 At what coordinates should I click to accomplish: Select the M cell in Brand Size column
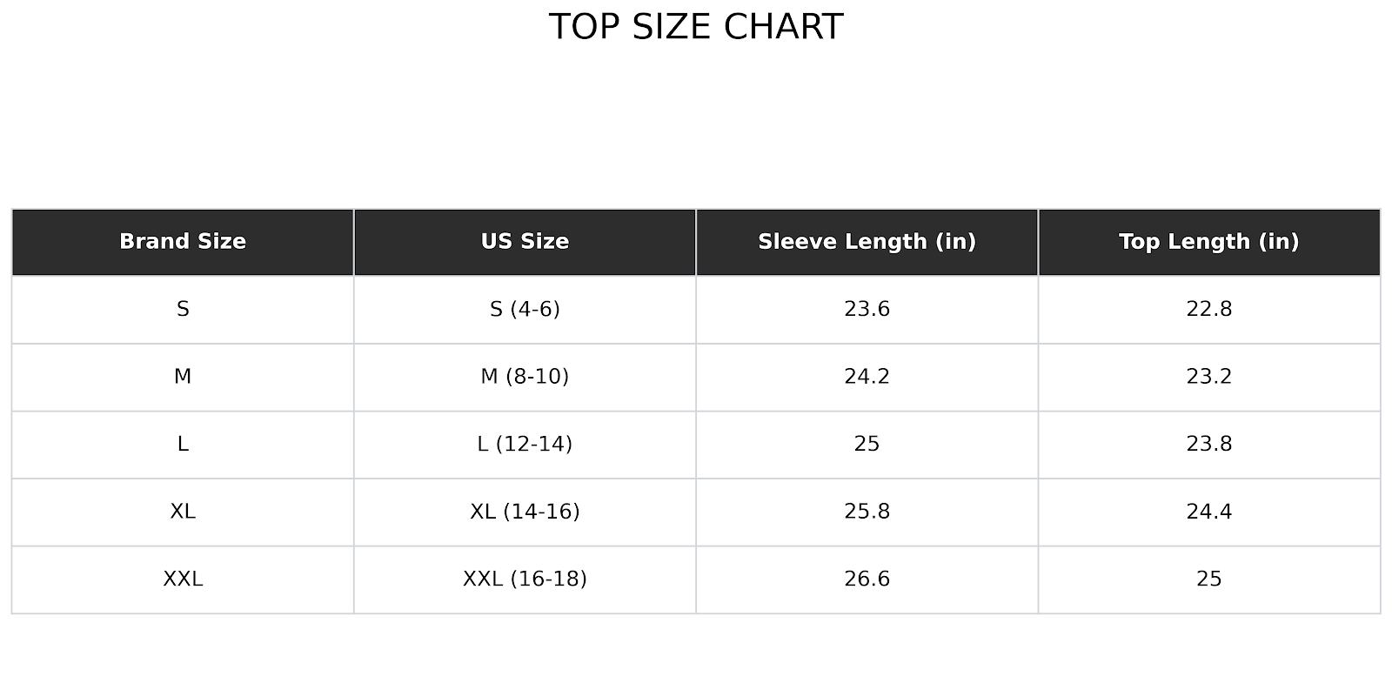click(183, 377)
